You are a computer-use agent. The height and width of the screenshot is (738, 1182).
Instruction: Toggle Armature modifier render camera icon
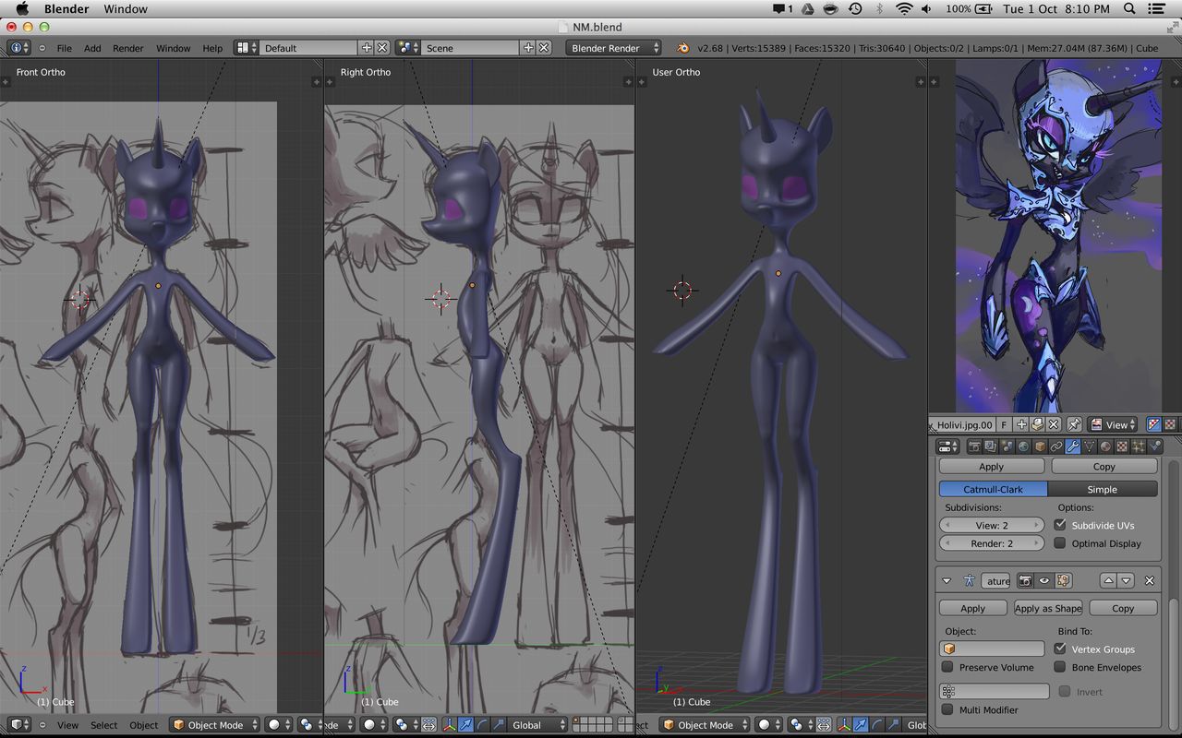(x=1025, y=581)
